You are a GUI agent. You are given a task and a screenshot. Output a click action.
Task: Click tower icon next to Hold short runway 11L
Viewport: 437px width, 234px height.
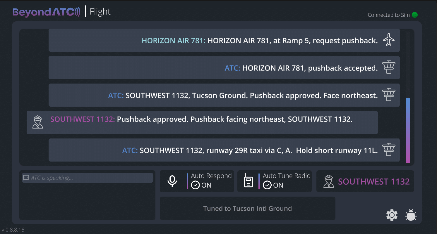(389, 150)
